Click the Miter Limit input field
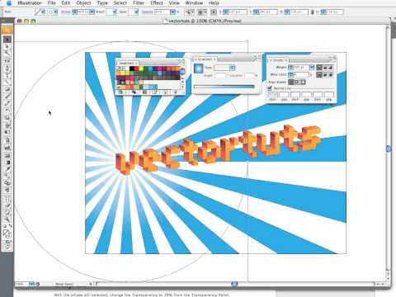The width and height of the screenshot is (396, 297). [x=299, y=74]
